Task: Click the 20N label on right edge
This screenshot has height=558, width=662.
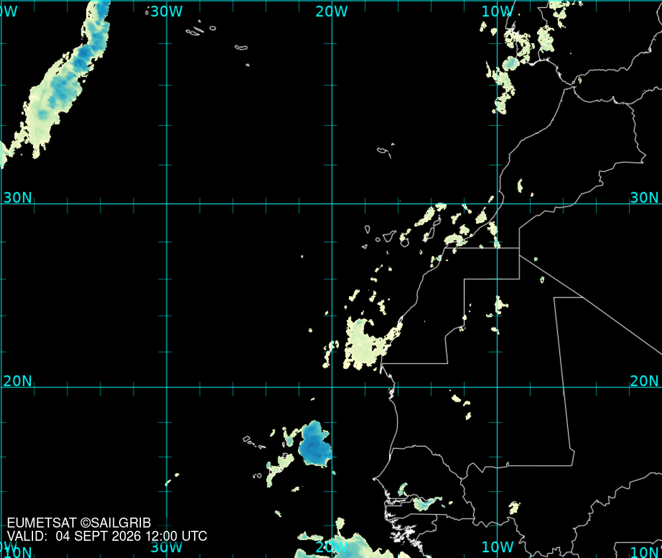Action: tap(644, 381)
